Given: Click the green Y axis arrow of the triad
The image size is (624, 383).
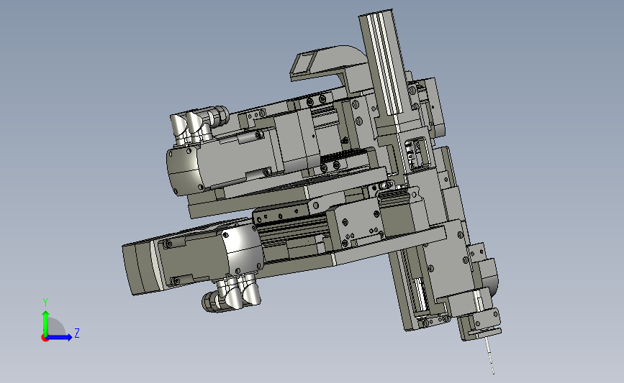Looking at the screenshot, I should point(45,323).
